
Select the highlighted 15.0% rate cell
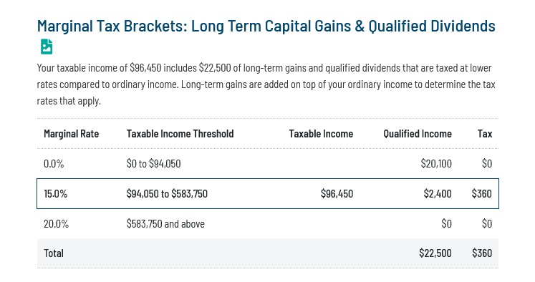56,194
